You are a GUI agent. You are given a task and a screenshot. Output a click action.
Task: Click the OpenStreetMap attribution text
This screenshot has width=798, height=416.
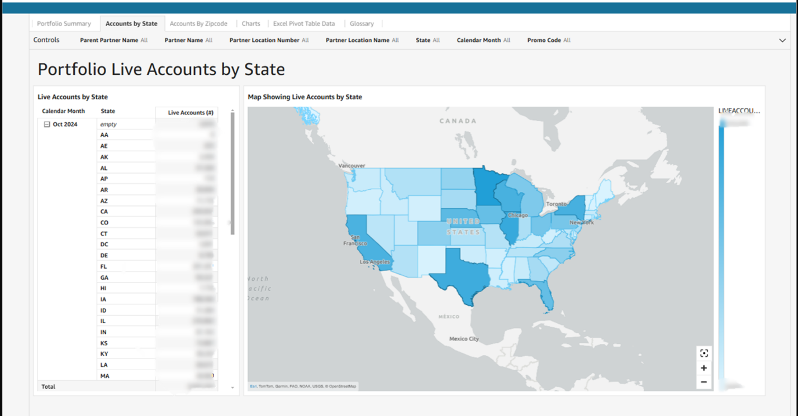(341, 386)
